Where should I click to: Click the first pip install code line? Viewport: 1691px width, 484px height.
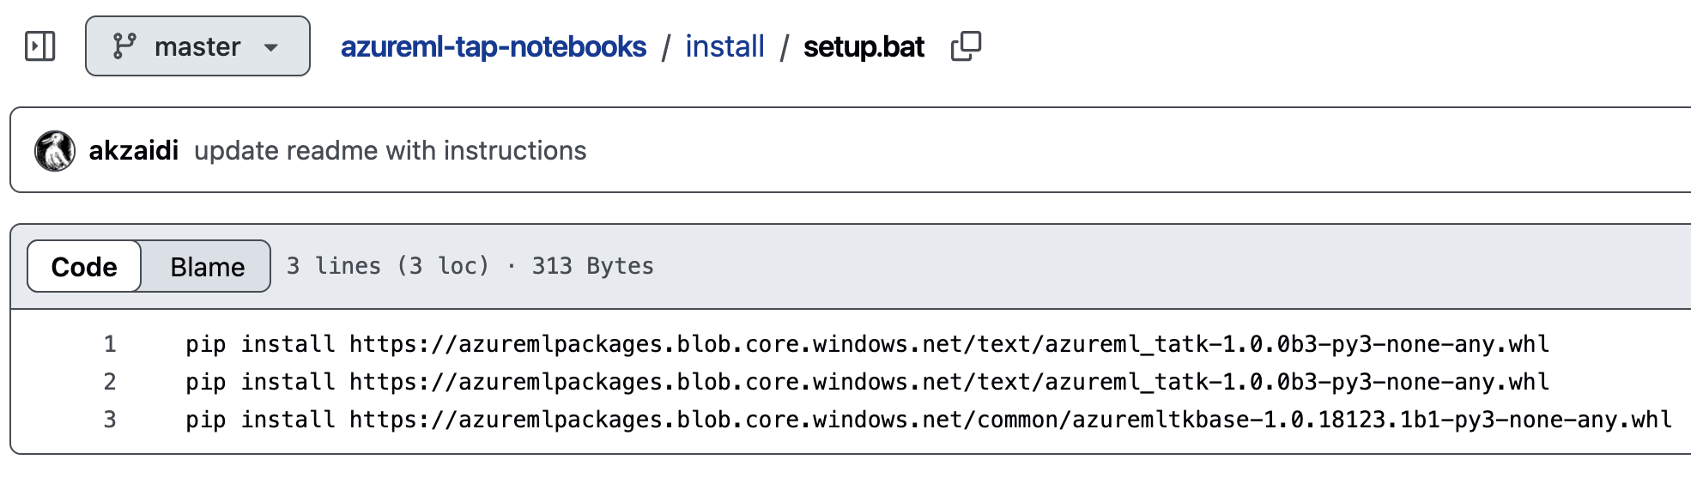[867, 344]
